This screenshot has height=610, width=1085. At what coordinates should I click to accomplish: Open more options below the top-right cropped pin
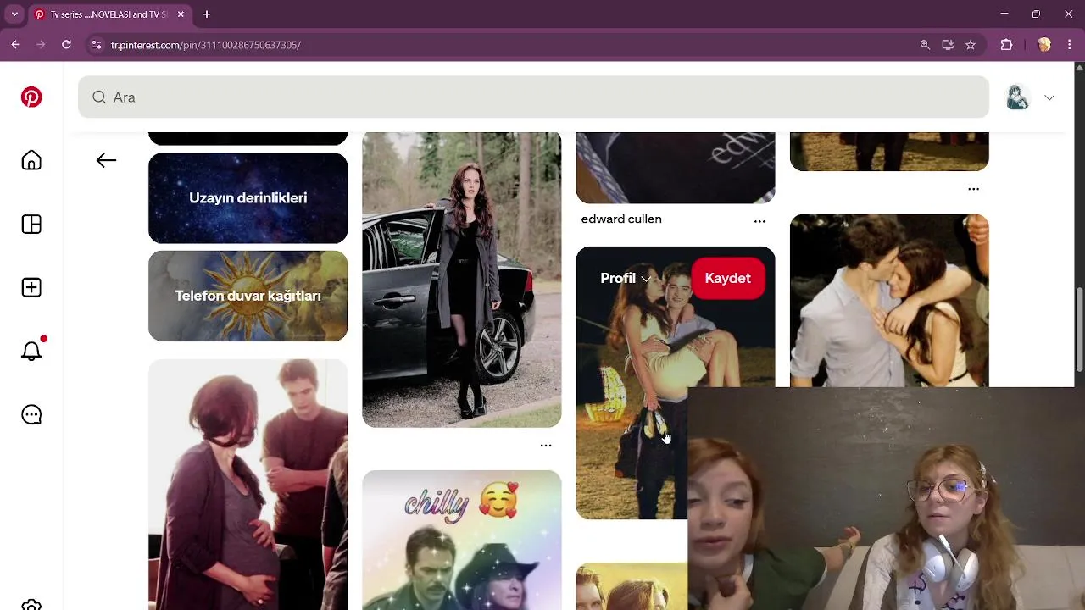pos(973,189)
